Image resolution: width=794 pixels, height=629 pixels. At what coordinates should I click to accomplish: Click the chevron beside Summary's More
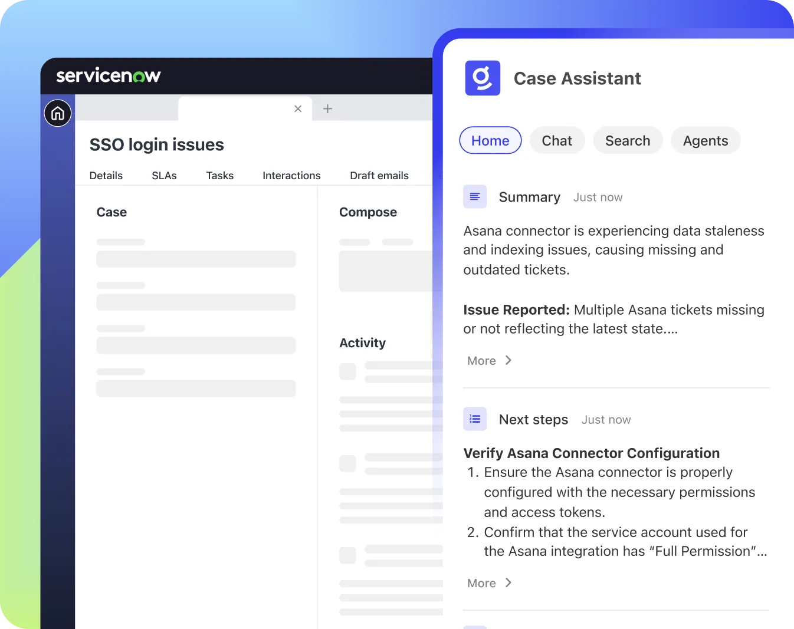(x=508, y=360)
